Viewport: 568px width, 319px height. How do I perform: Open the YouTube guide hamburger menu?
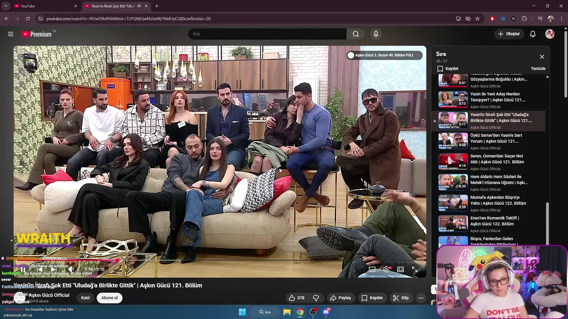tap(11, 34)
